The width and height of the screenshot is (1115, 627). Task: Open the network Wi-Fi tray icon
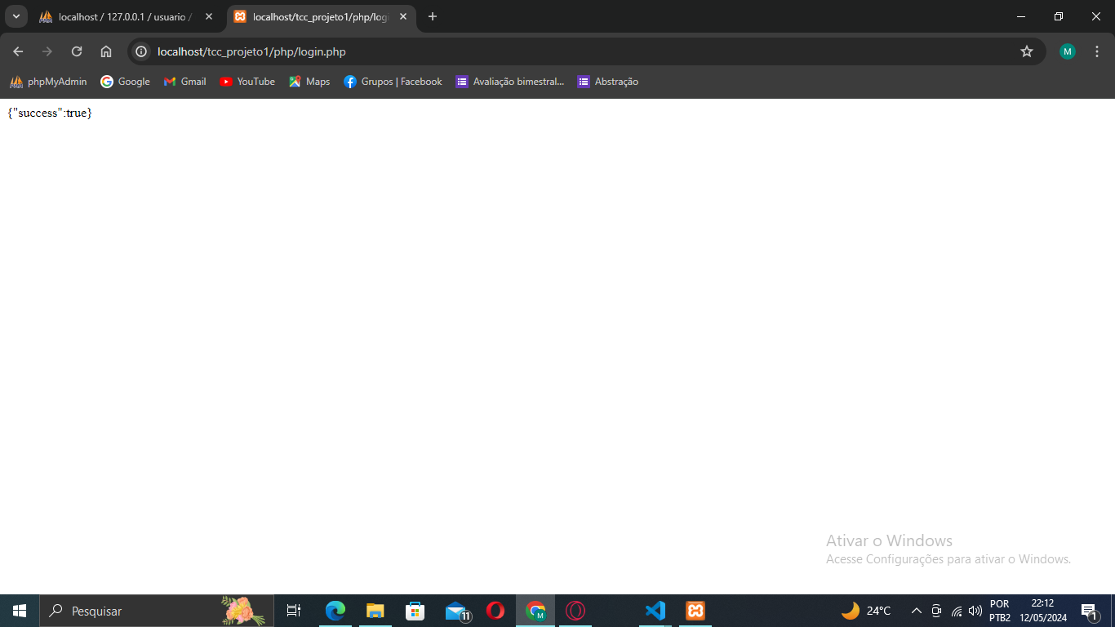[x=957, y=611]
